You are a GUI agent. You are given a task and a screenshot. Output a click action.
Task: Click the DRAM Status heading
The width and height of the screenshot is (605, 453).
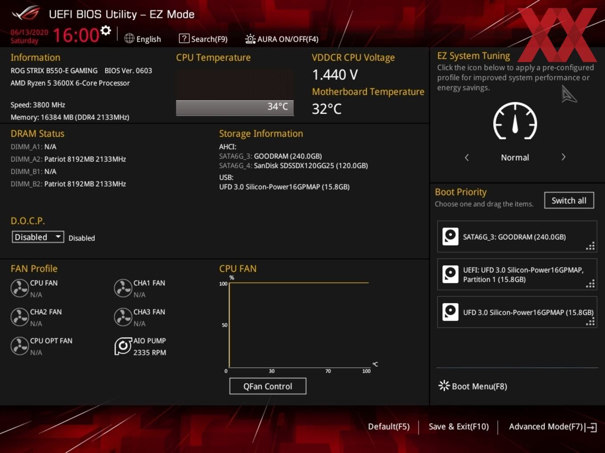[x=37, y=134]
